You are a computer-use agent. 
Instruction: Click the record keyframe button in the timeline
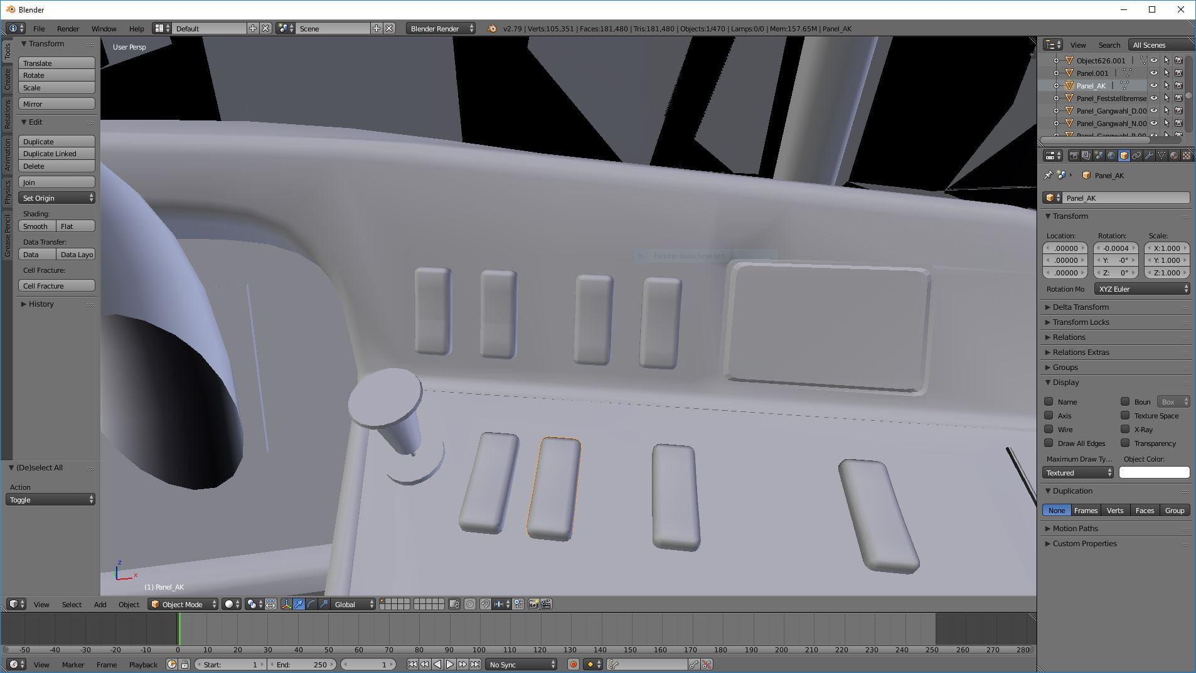(573, 664)
